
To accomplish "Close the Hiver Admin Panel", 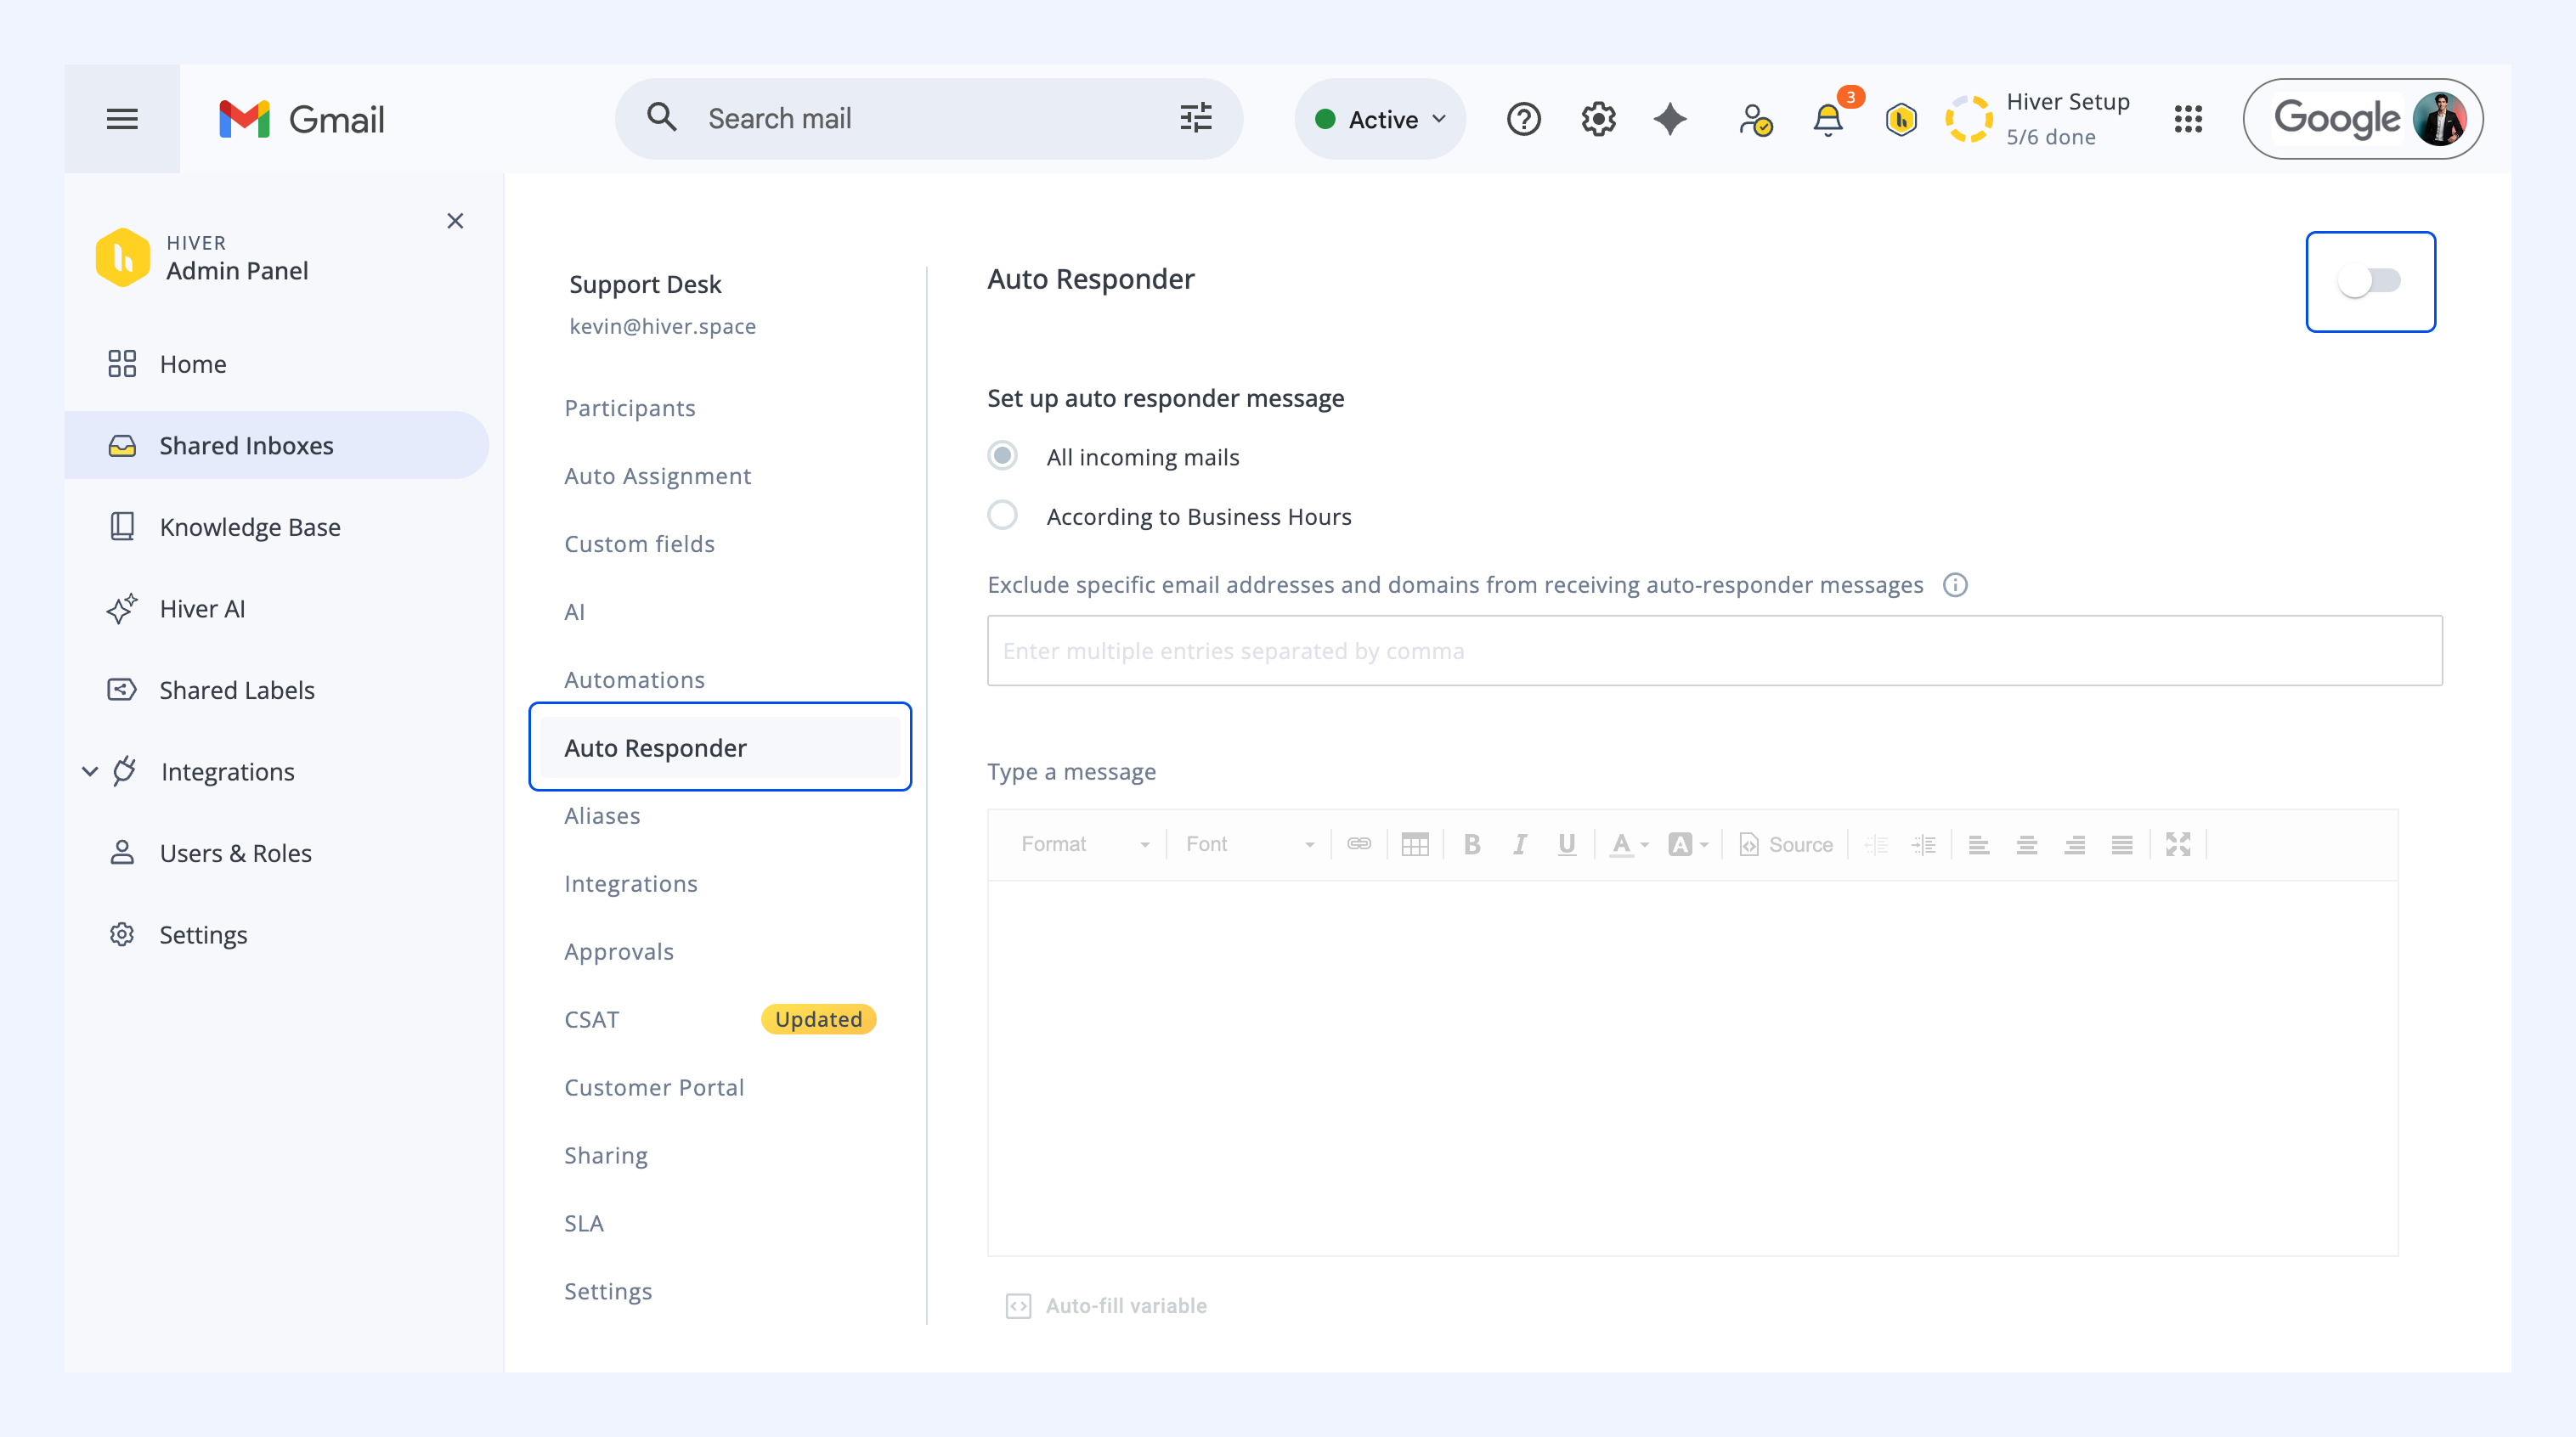I will pos(455,221).
